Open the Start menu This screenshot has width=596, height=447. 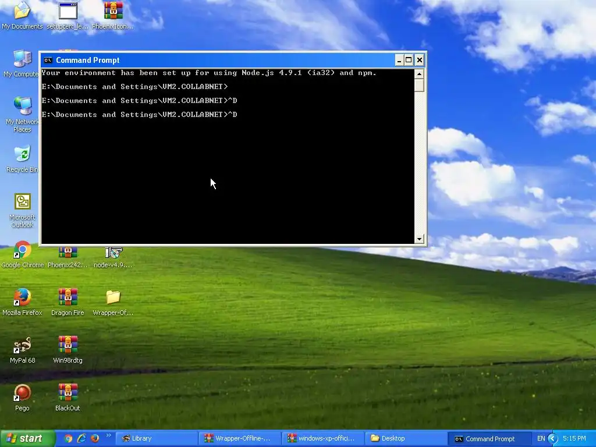27,439
